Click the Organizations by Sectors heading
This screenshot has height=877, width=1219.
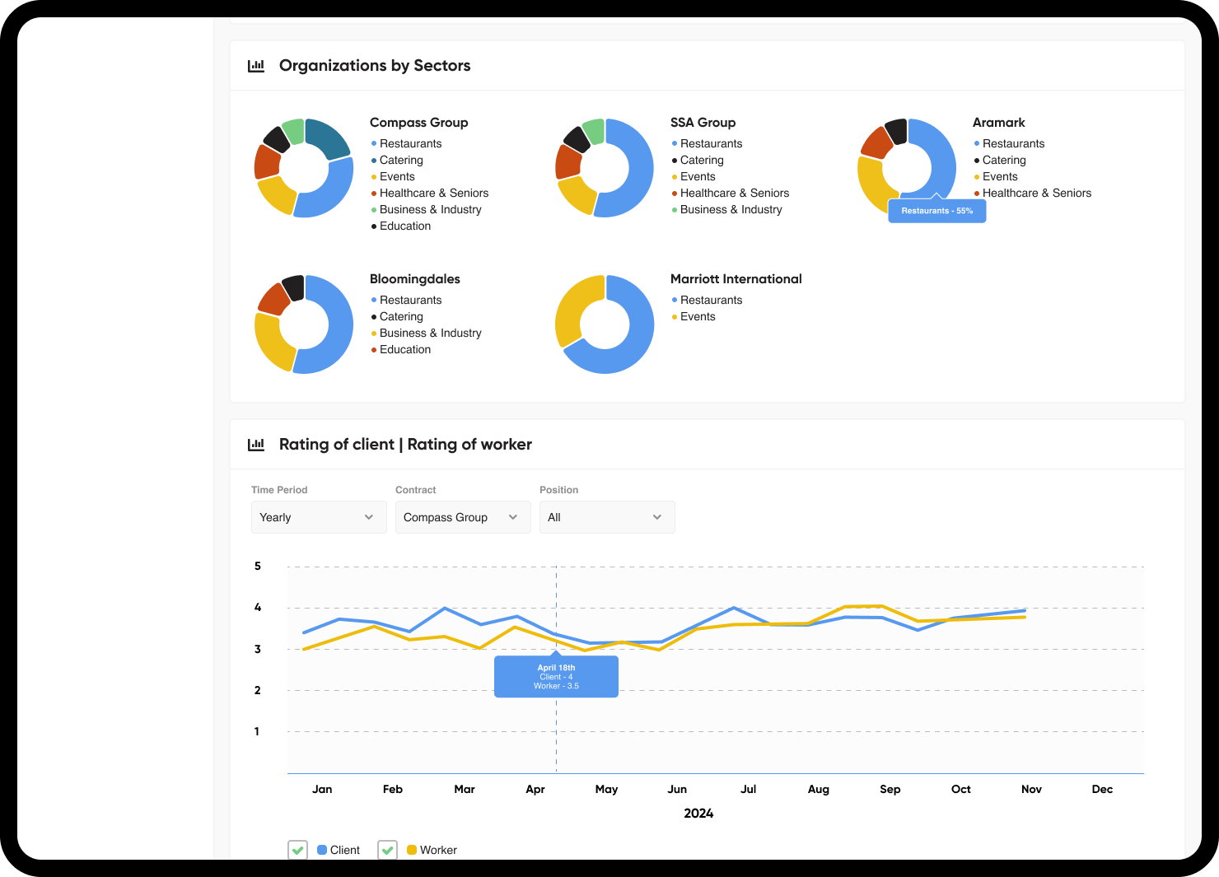[x=375, y=66]
